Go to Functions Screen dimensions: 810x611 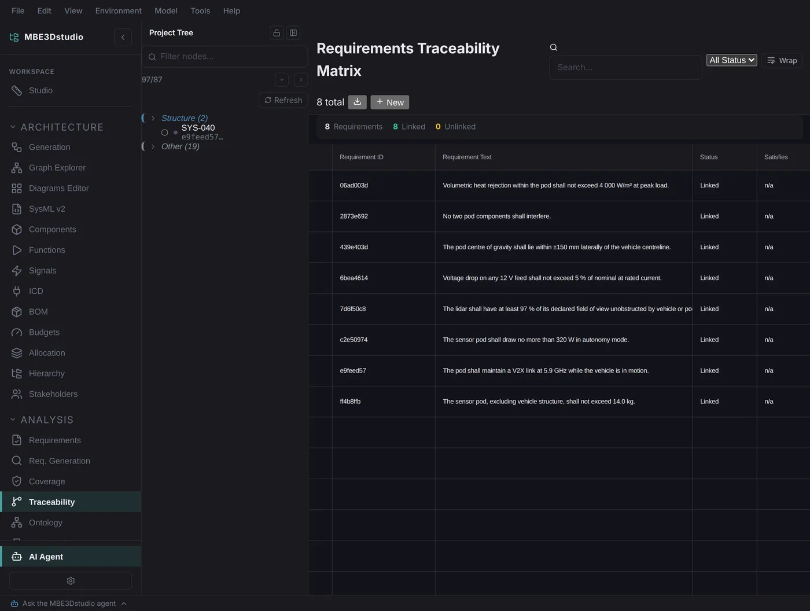tap(70, 250)
